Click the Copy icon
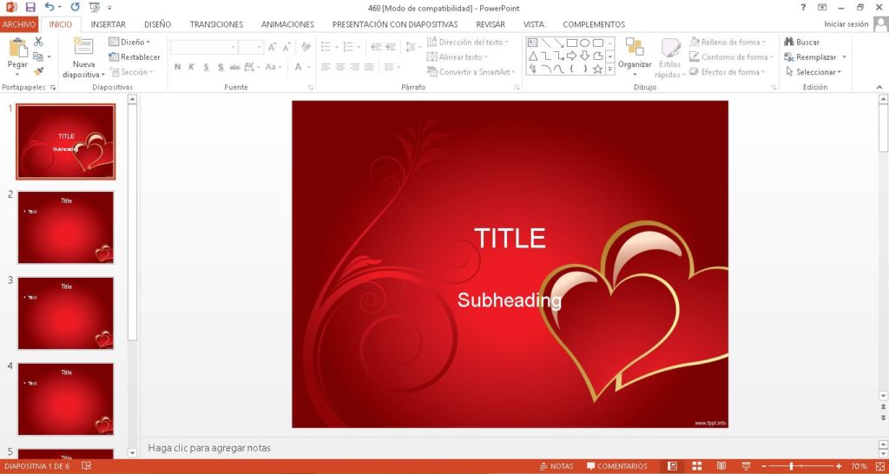 (38, 56)
